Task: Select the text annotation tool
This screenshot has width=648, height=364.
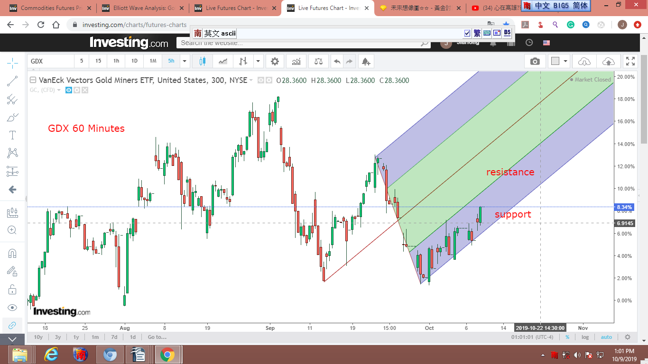Action: click(x=12, y=135)
